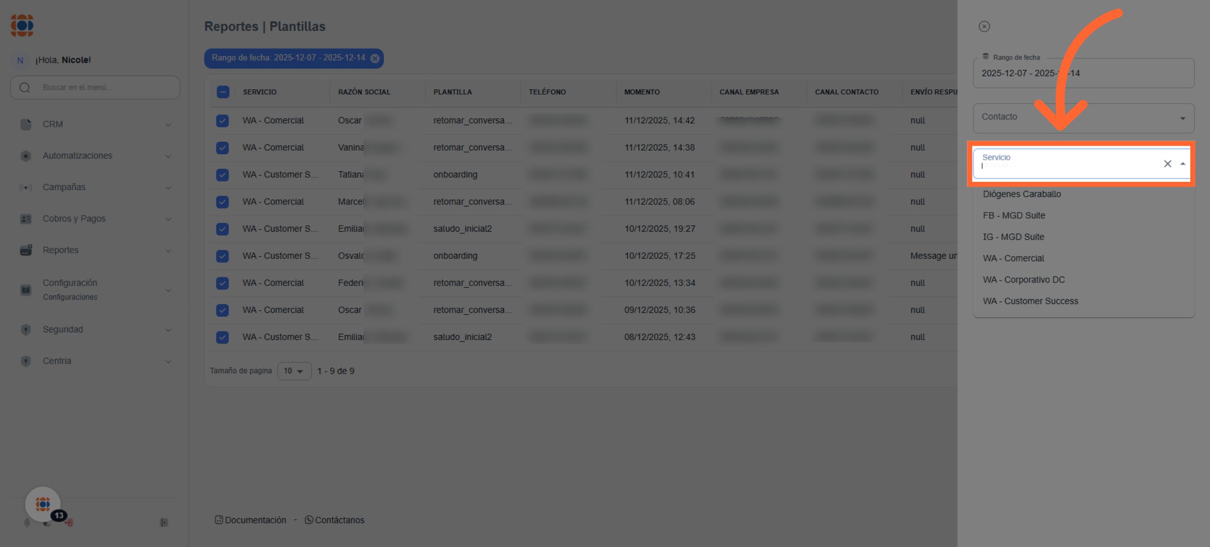Click the sidebar collapse icon
The height and width of the screenshot is (547, 1210).
pyautogui.click(x=164, y=522)
